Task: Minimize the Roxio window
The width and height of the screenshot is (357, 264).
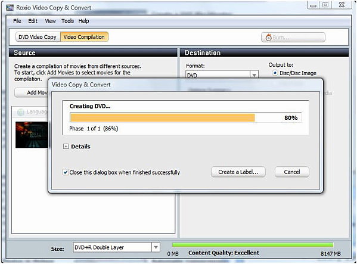Action: pos(313,5)
